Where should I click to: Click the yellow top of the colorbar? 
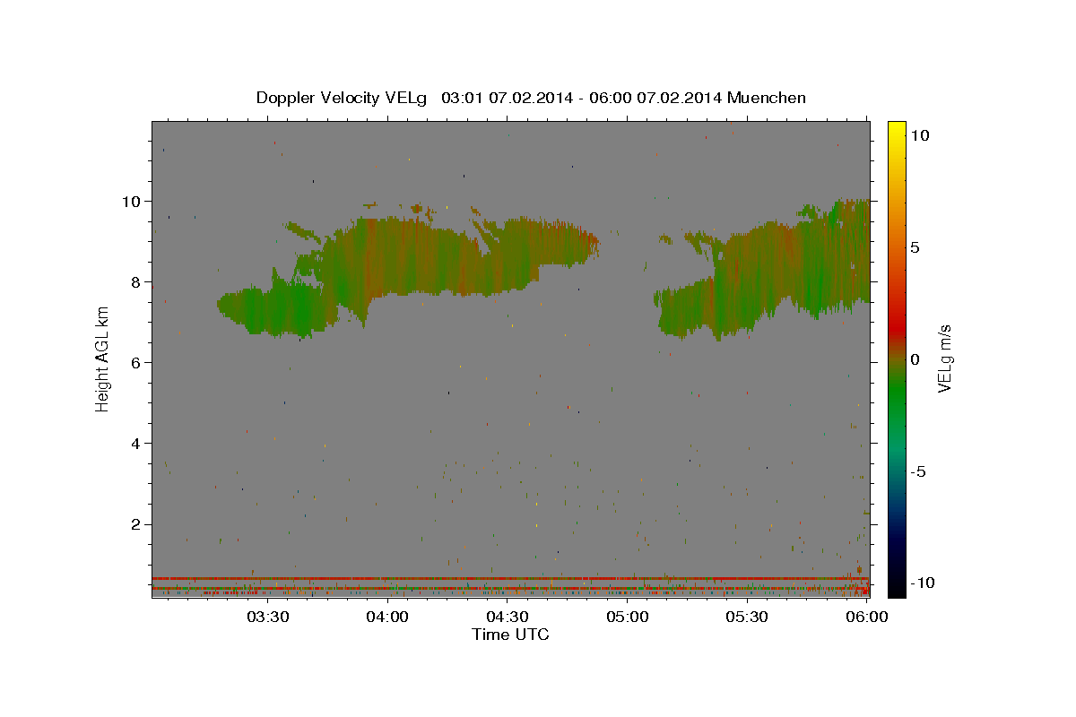point(896,128)
